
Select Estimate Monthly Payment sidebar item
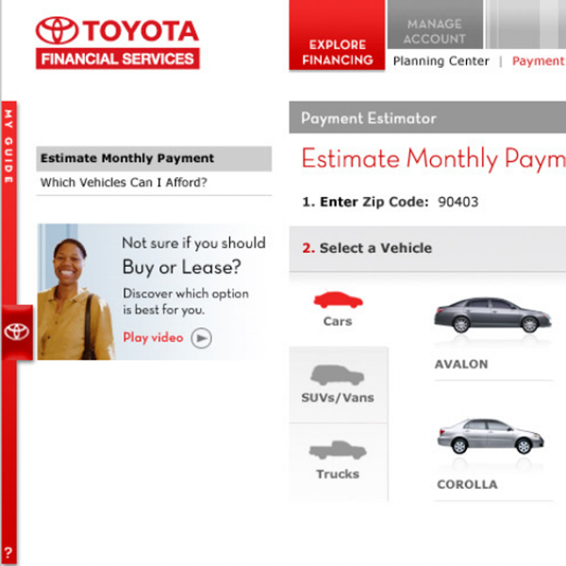(154, 158)
